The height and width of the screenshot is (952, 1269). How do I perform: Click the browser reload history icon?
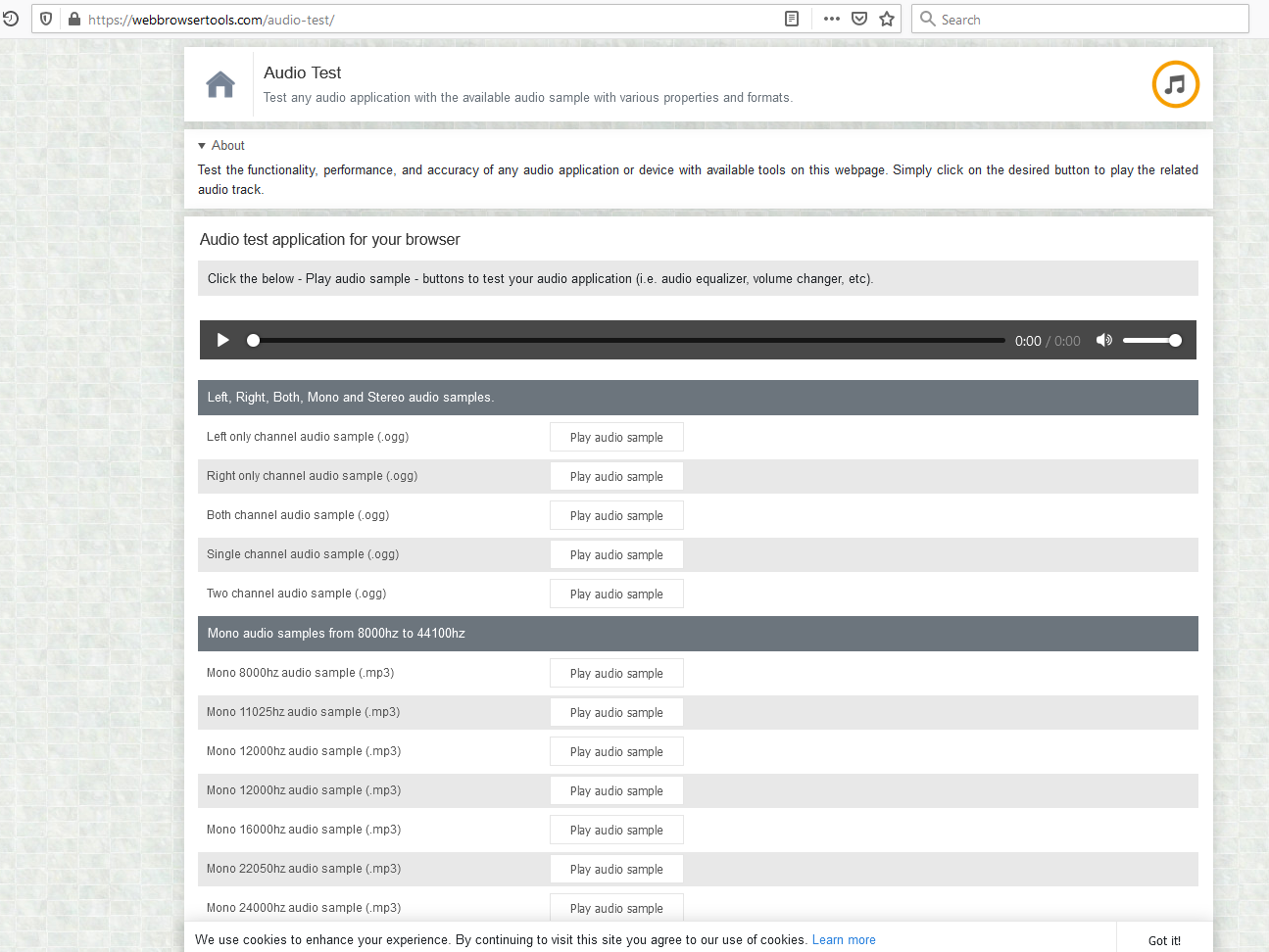pos(11,19)
